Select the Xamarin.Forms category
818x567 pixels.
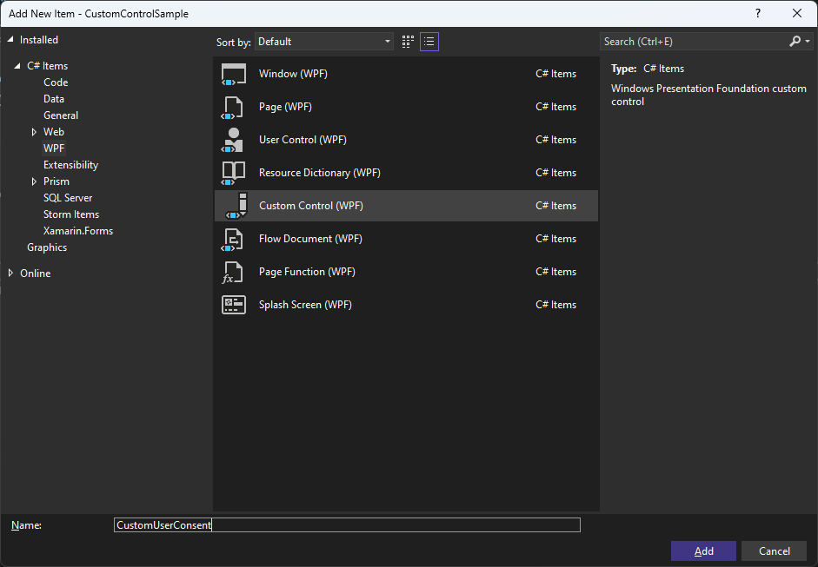(x=78, y=231)
